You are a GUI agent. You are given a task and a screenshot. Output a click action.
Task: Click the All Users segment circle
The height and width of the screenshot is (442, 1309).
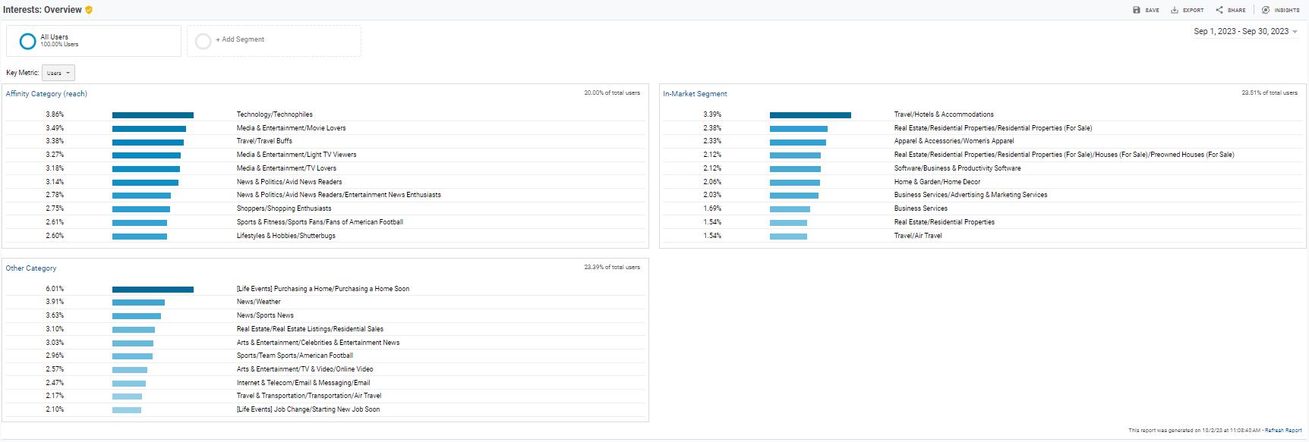(x=28, y=41)
